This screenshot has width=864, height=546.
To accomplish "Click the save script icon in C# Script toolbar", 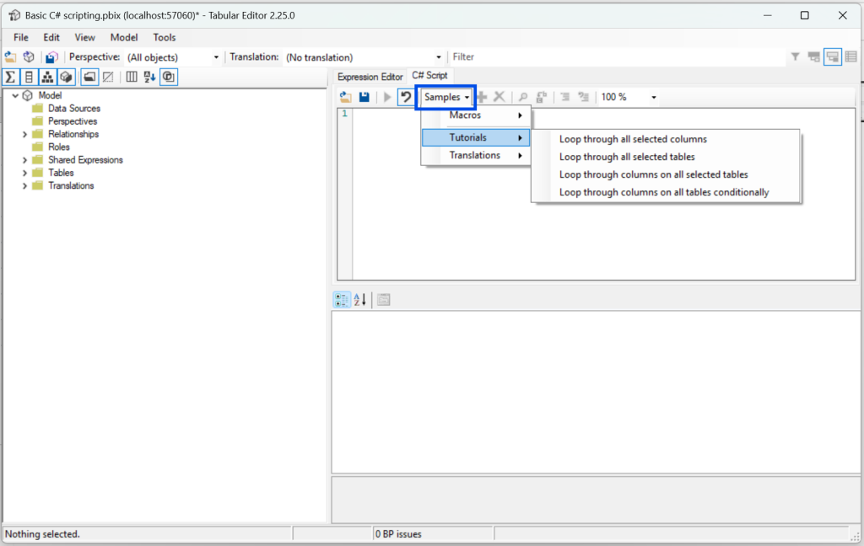I will [x=364, y=97].
